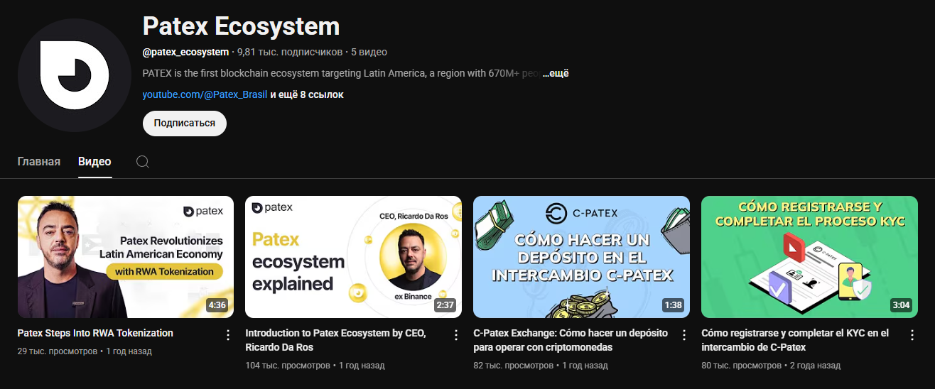Search within the channel using magnifier icon
935x389 pixels.
pyautogui.click(x=142, y=162)
